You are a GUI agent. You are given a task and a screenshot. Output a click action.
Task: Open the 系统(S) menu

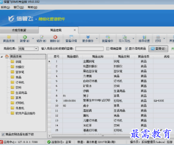5,7
